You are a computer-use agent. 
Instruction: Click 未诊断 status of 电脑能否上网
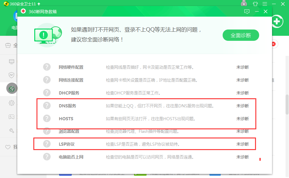point(242,157)
